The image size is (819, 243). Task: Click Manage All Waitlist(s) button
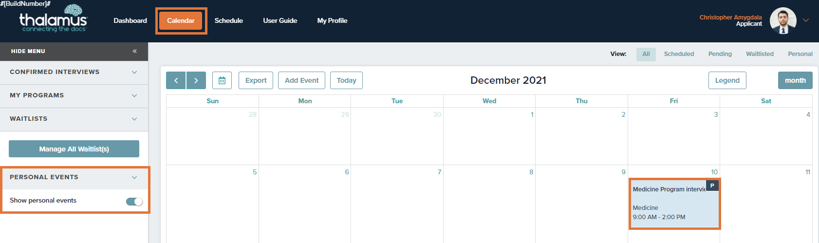[x=74, y=149]
